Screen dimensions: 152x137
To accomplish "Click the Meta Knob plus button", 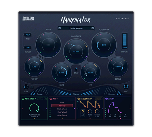I will coord(45,99).
